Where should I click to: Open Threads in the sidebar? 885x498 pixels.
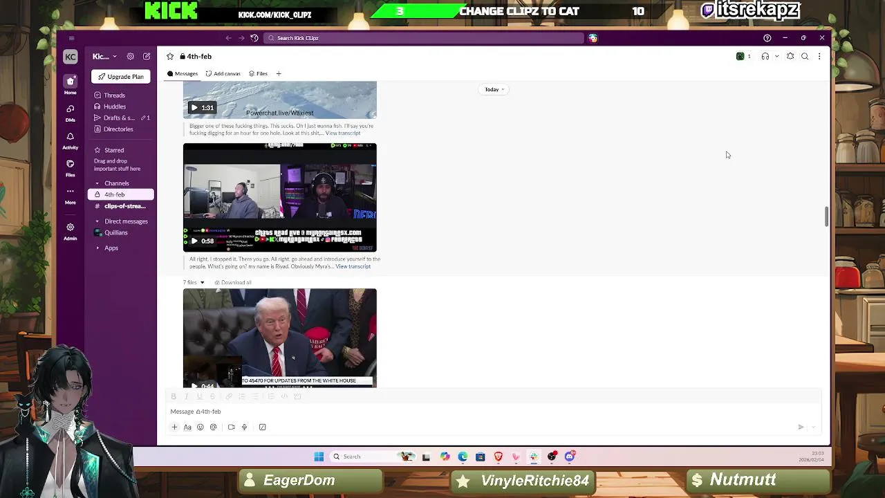(114, 95)
